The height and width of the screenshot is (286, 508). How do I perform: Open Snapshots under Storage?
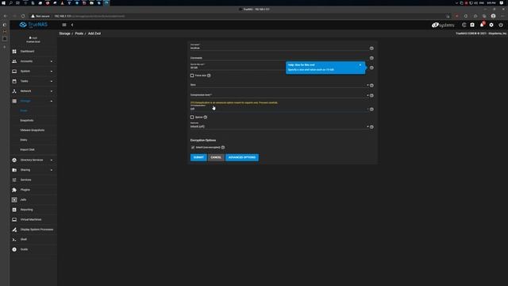coord(26,121)
